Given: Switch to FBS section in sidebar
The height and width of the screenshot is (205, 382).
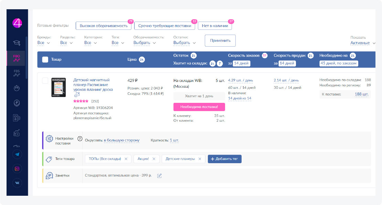Looking at the screenshot, I should coord(17,74).
